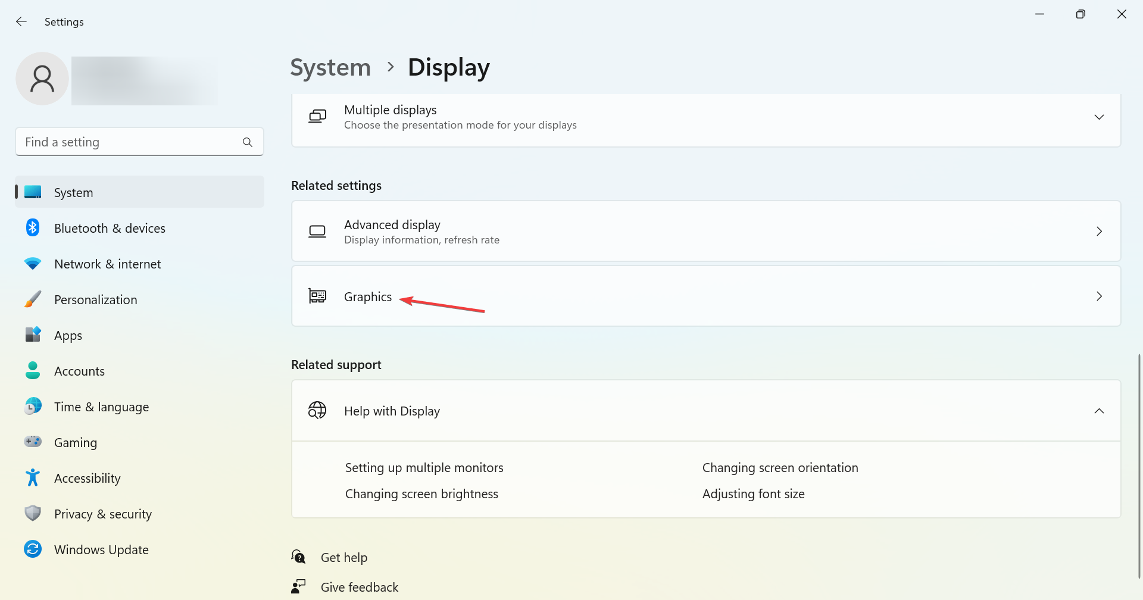Open Advanced display via chevron arrow
This screenshot has width=1143, height=600.
click(1099, 232)
